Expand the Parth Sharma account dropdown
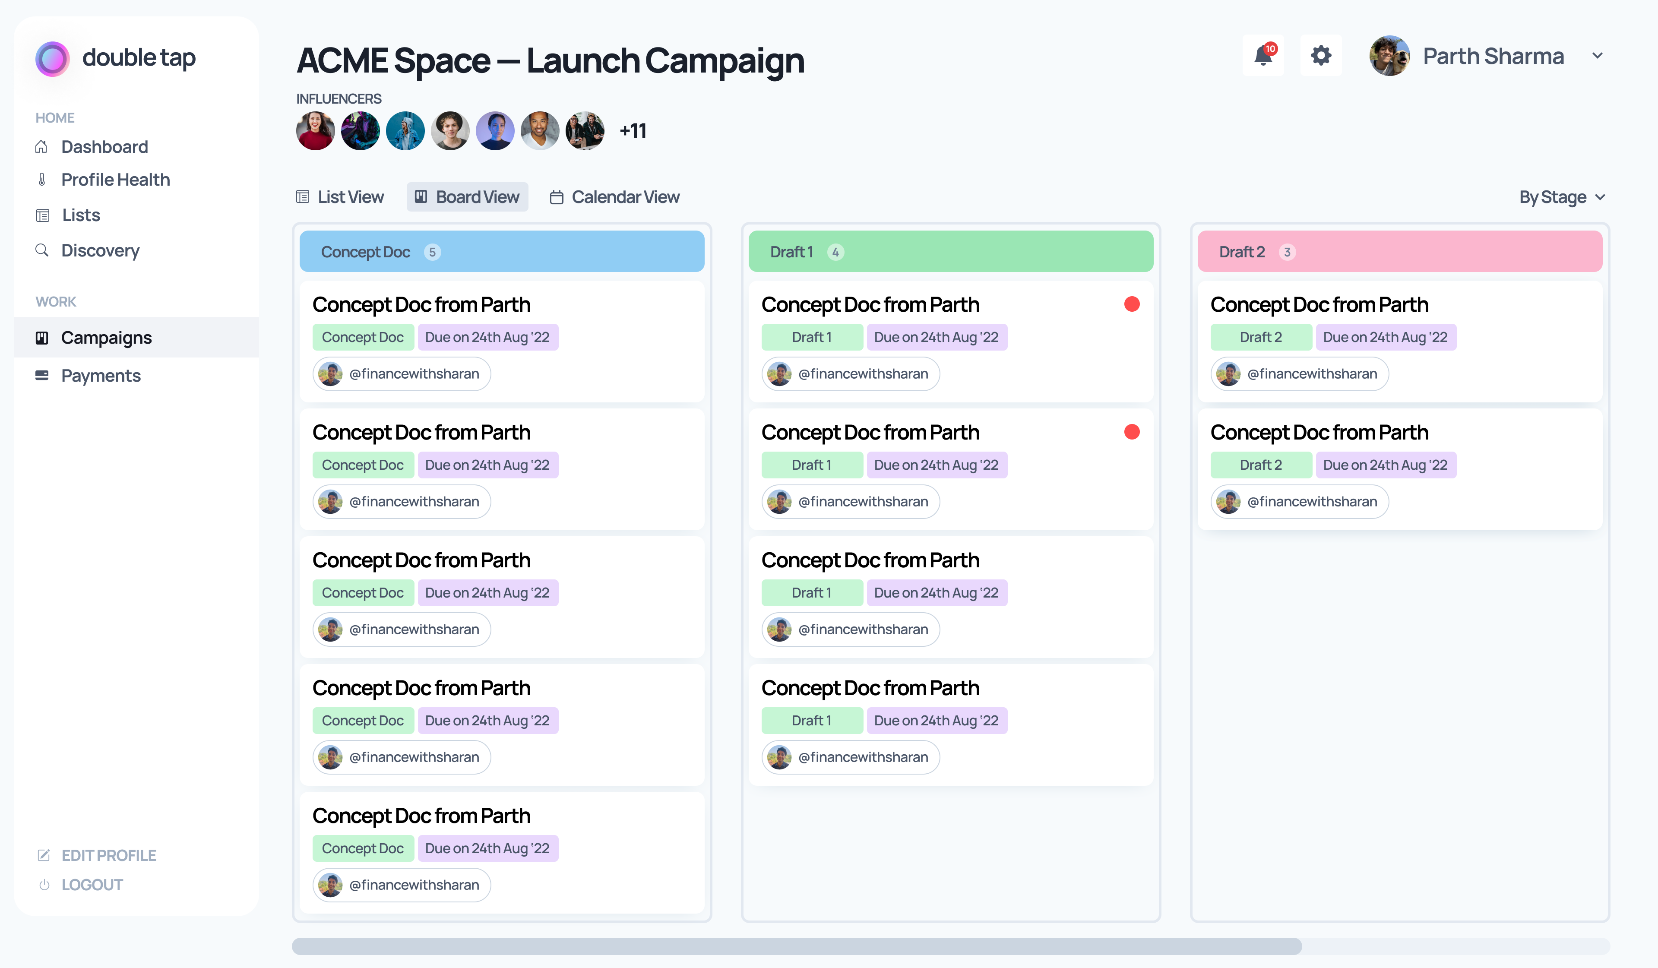1658x968 pixels. click(1597, 56)
